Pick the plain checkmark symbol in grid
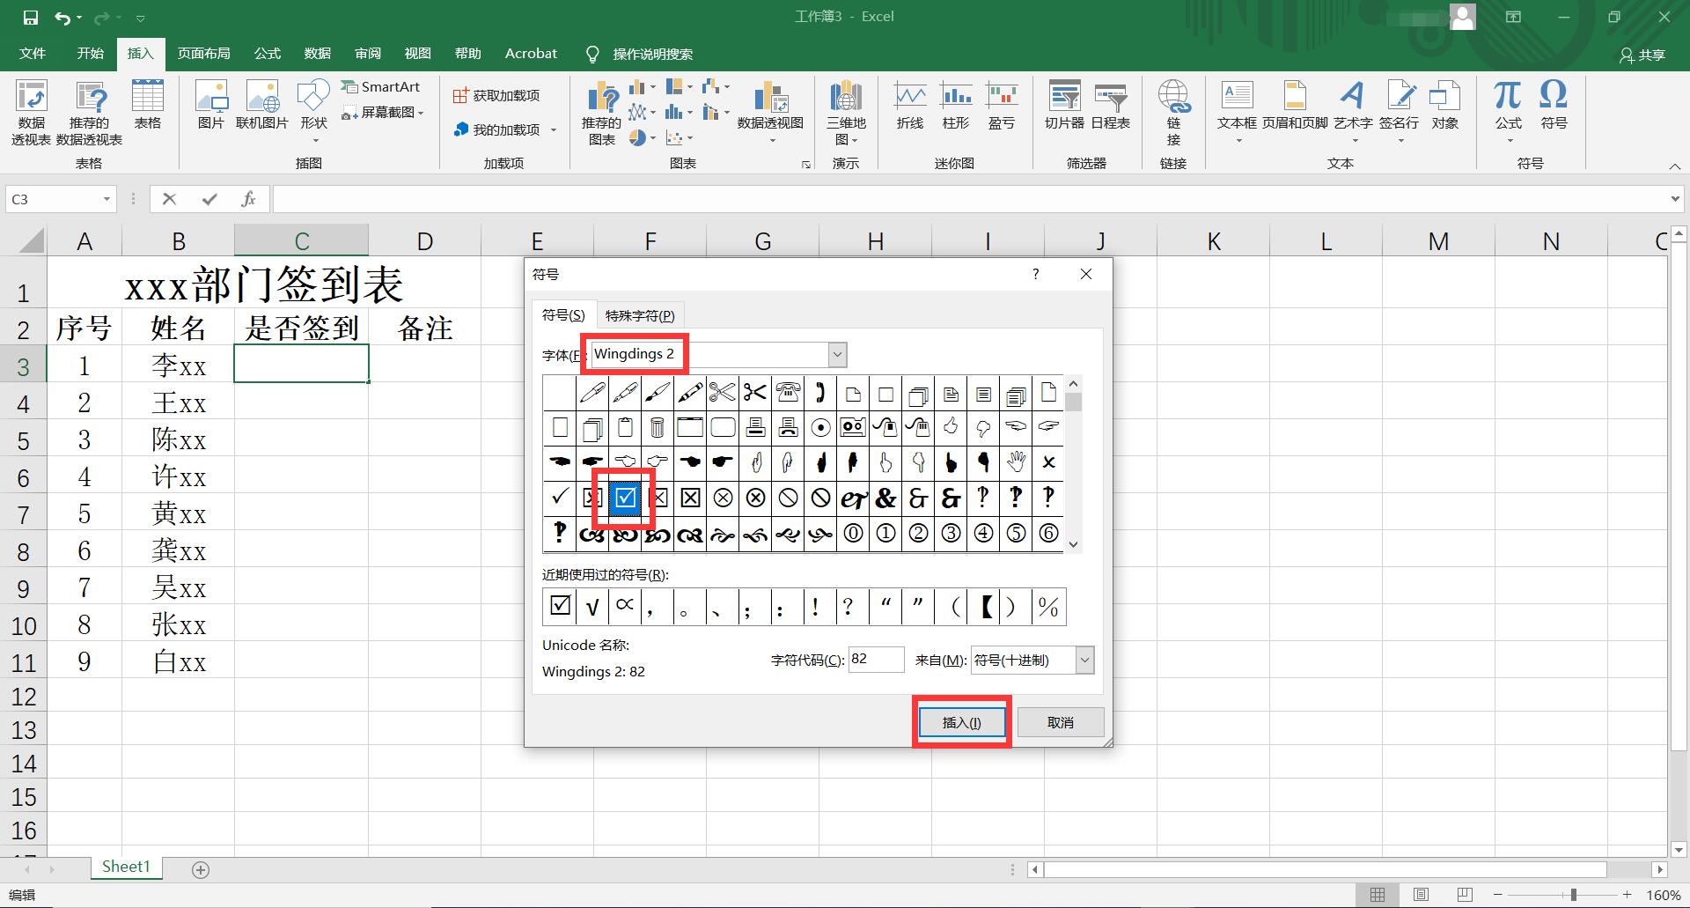The image size is (1690, 908). tap(559, 498)
